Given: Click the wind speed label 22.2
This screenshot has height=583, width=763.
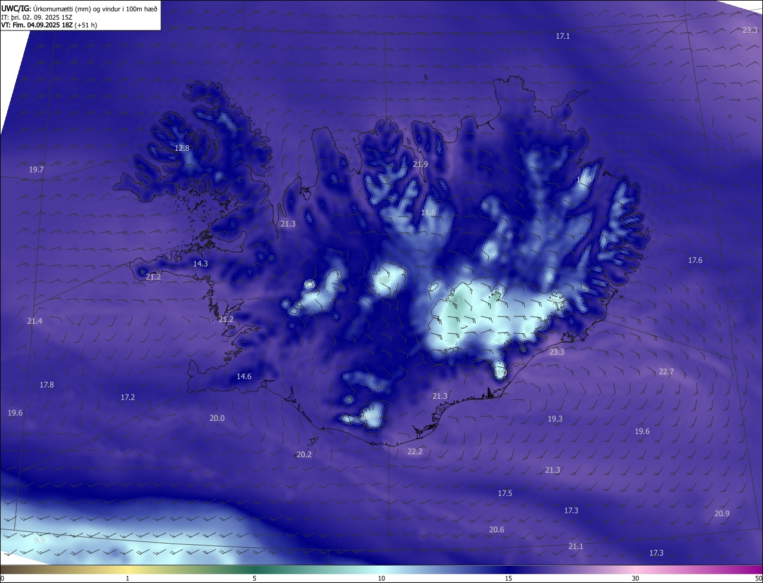Looking at the screenshot, I should coord(415,451).
